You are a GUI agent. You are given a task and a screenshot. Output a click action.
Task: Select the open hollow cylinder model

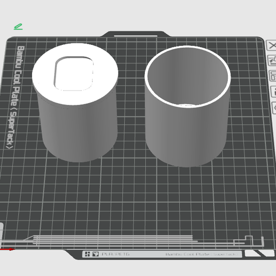(188, 106)
